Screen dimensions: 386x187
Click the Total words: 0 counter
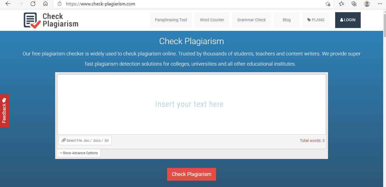(312, 141)
